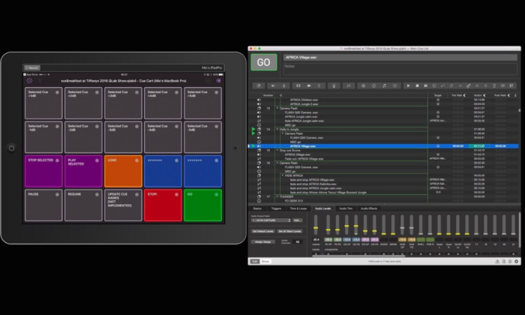Open the Basics inspector tab
The image size is (525, 315).
click(257, 208)
